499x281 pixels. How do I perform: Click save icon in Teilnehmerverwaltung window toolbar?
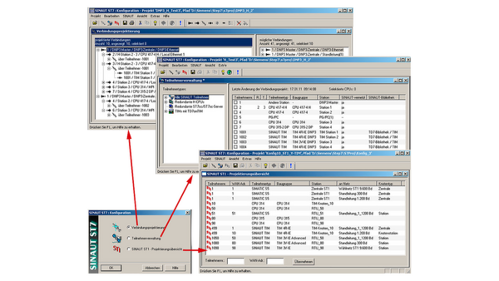coord(193,72)
